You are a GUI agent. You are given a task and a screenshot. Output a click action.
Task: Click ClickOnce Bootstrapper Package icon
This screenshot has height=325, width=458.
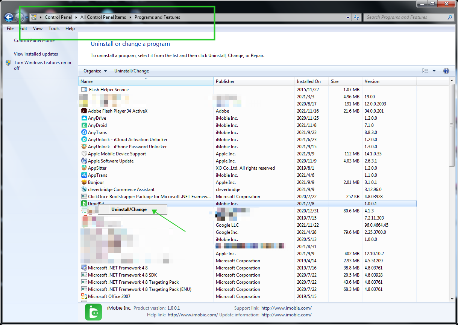tap(84, 197)
